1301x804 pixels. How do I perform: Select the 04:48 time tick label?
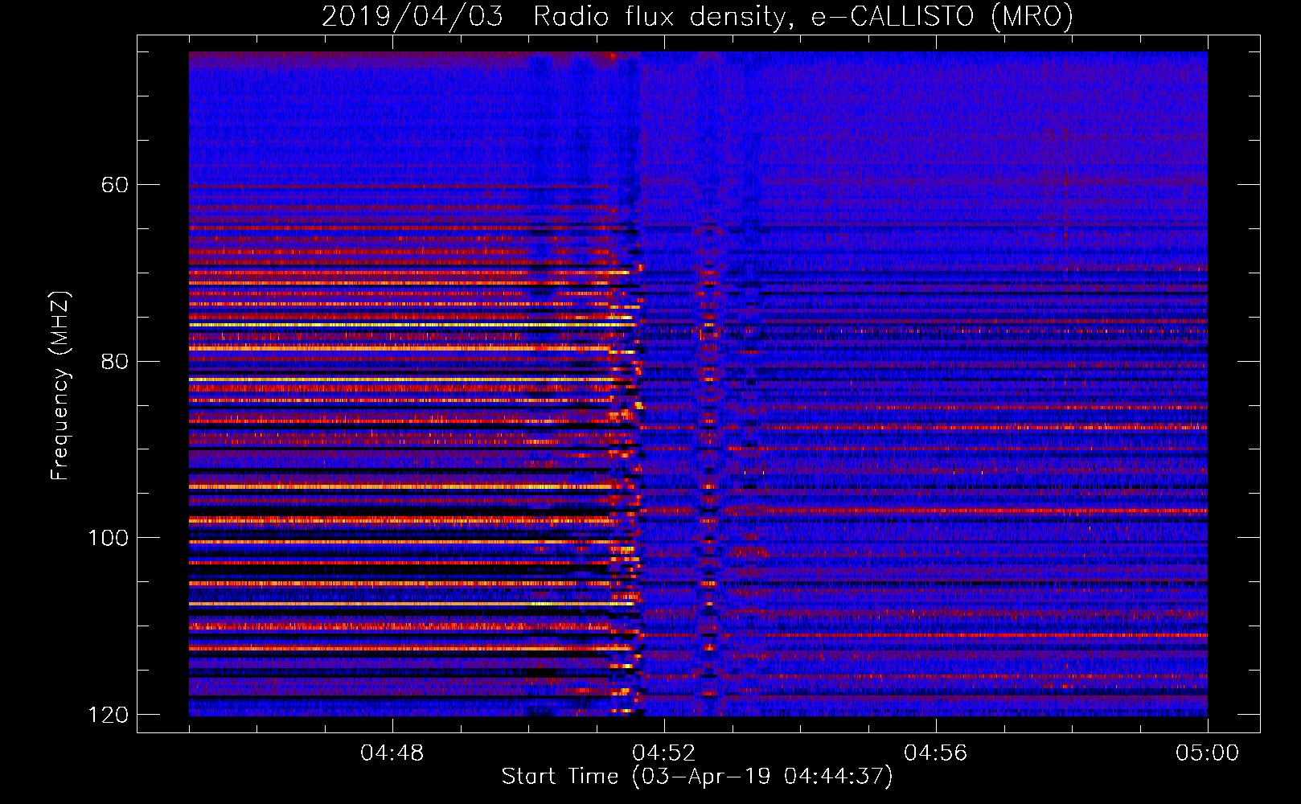(x=392, y=753)
